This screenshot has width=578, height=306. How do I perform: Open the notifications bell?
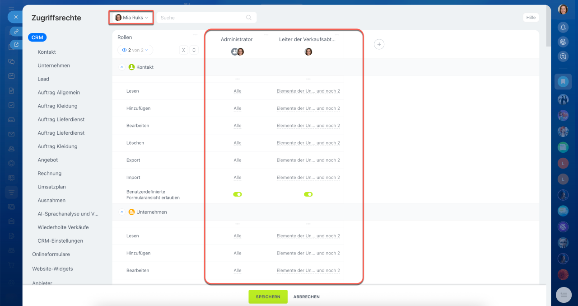coord(563,28)
